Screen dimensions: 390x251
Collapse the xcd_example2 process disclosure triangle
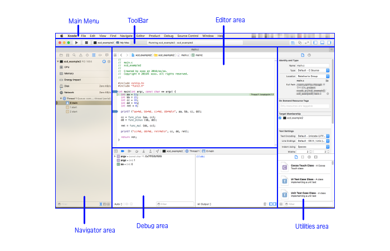point(58,61)
